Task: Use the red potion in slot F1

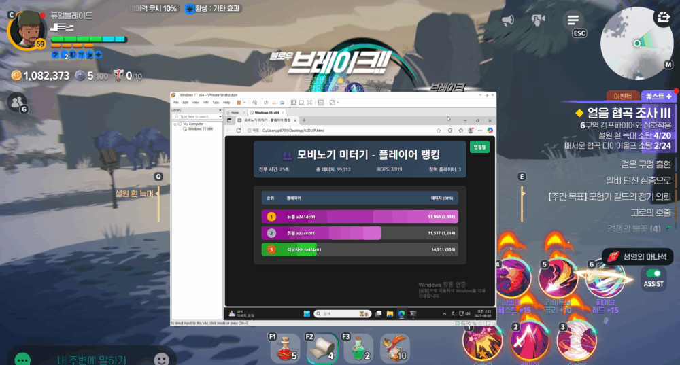Action: pyautogui.click(x=284, y=348)
